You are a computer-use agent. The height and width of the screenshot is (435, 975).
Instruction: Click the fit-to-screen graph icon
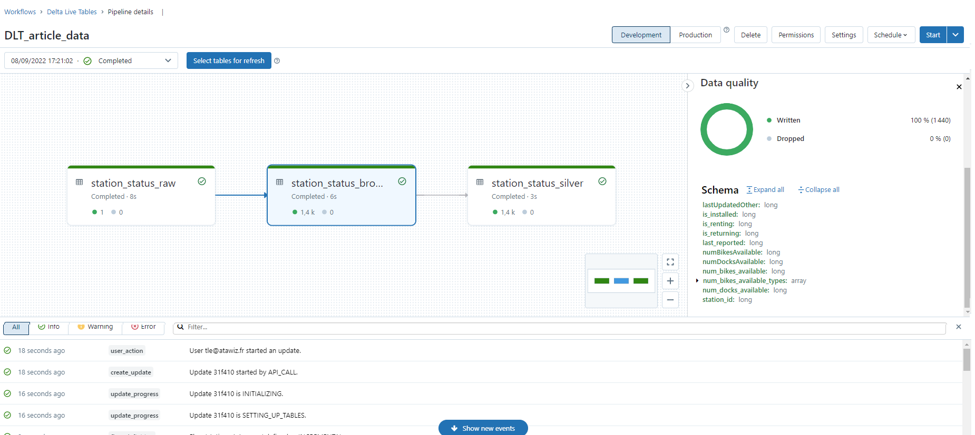point(670,262)
